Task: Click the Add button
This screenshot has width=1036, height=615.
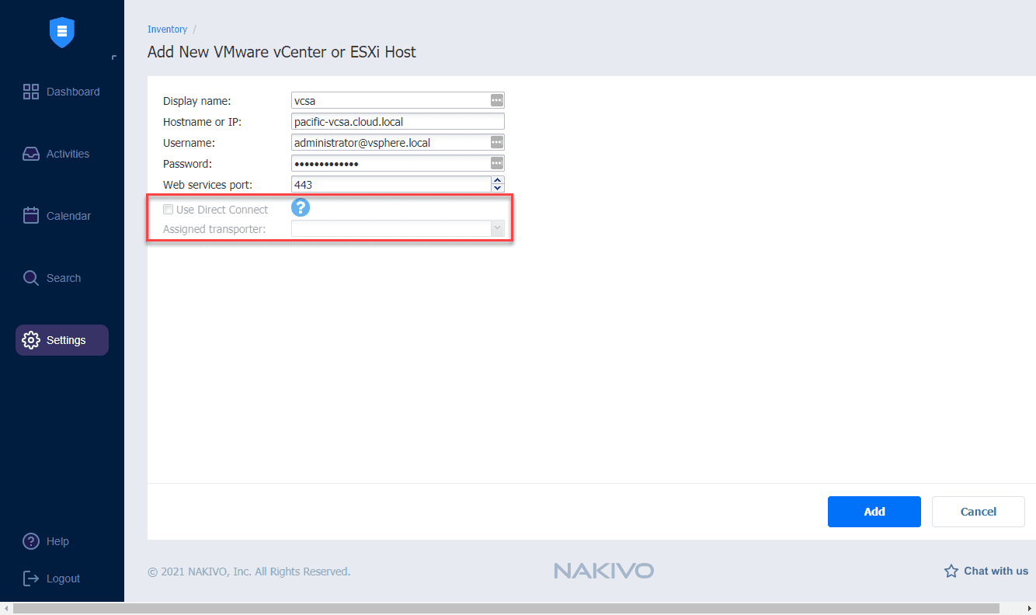Action: click(874, 512)
